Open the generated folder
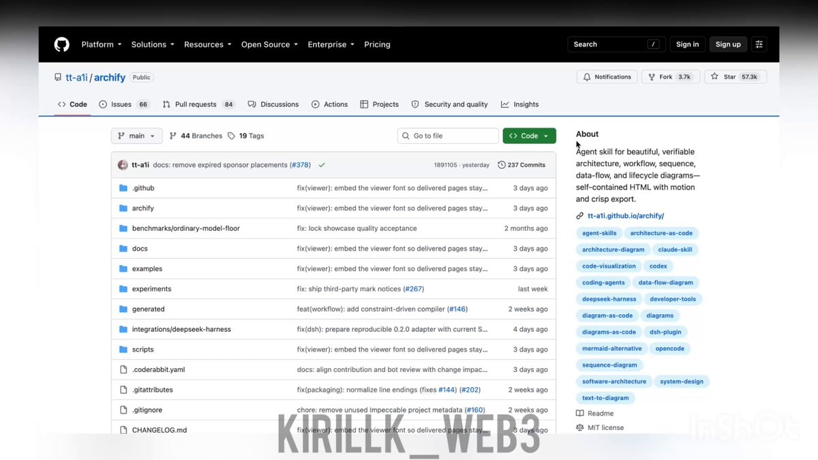 point(148,309)
